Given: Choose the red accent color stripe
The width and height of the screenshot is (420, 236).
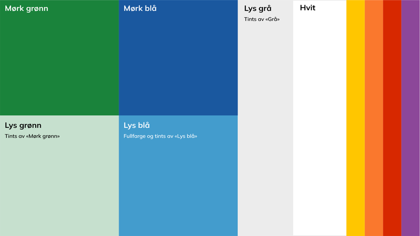Looking at the screenshot, I should click(x=392, y=118).
